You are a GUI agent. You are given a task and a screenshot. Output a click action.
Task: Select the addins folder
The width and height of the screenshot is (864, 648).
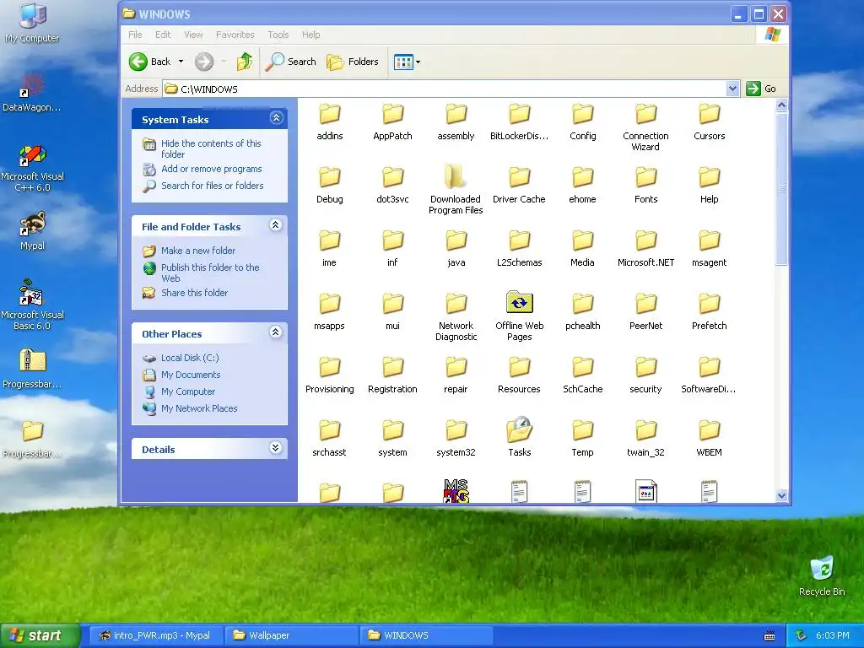click(x=330, y=122)
